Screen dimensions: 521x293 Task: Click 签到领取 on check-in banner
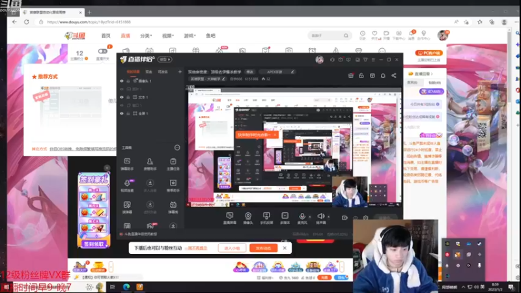(x=94, y=244)
